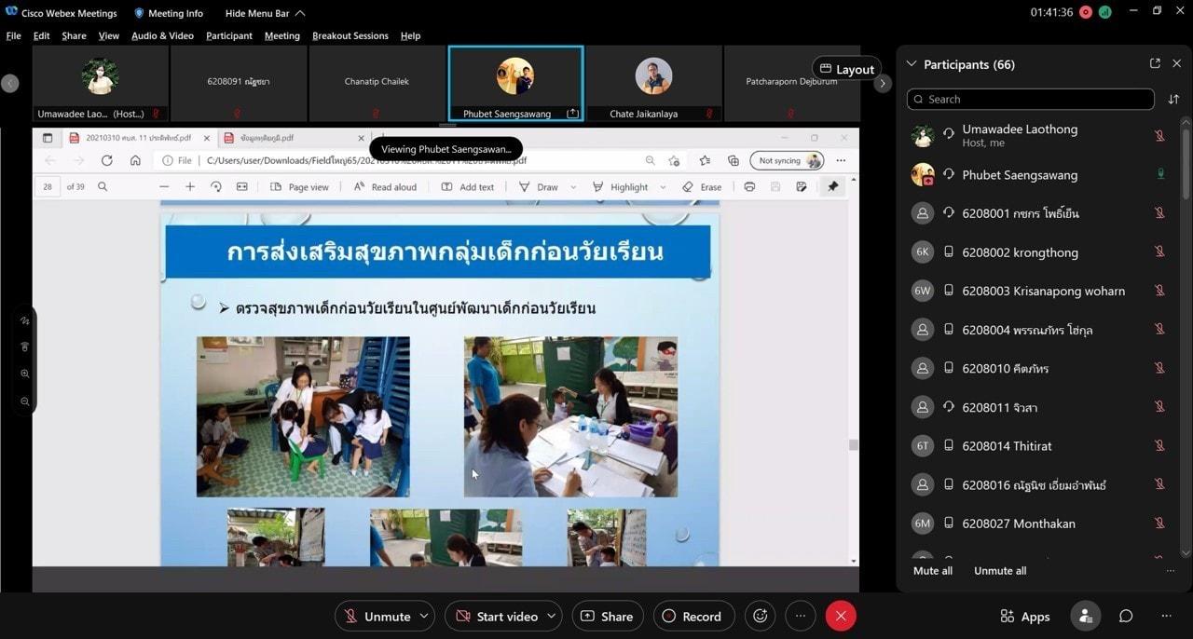Open browser home button in shared window
The width and height of the screenshot is (1193, 639).
tap(135, 160)
